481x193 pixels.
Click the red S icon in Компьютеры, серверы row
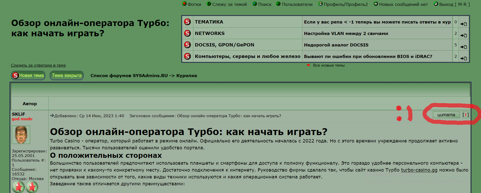(x=188, y=56)
